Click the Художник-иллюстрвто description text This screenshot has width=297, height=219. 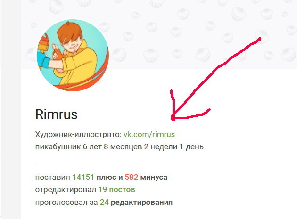(78, 134)
